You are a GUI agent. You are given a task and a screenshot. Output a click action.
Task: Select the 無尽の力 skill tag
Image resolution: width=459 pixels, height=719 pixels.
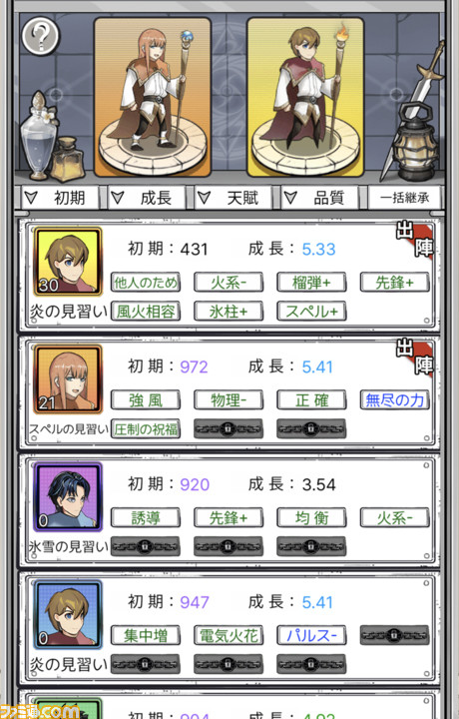coord(394,399)
